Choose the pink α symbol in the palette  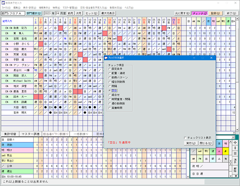tap(219, 151)
